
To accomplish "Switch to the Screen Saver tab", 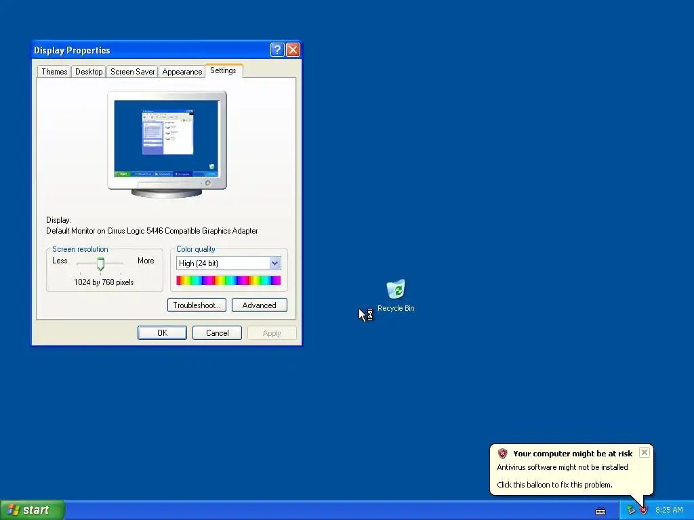I will coord(132,72).
